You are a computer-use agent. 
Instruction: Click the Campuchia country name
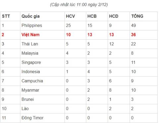click(32, 81)
